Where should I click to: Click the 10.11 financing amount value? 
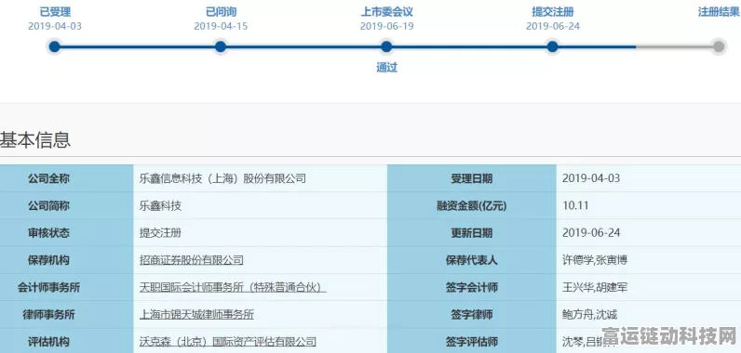coord(575,205)
